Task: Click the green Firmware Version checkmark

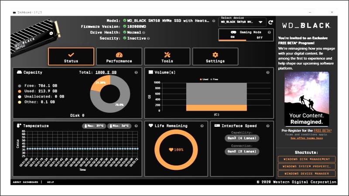Action: click(x=125, y=26)
